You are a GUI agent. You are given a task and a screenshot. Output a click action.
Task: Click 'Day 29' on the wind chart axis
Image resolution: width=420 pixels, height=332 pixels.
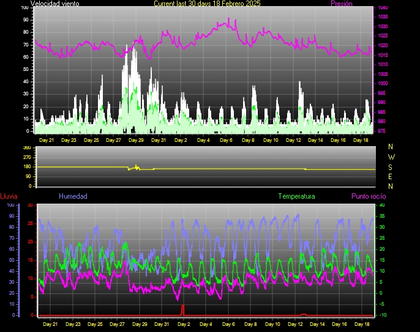[x=136, y=140]
